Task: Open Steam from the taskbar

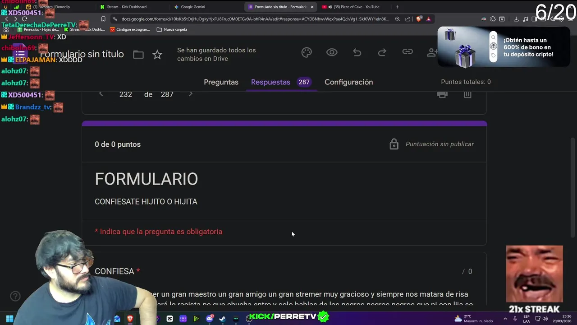Action: [222, 319]
